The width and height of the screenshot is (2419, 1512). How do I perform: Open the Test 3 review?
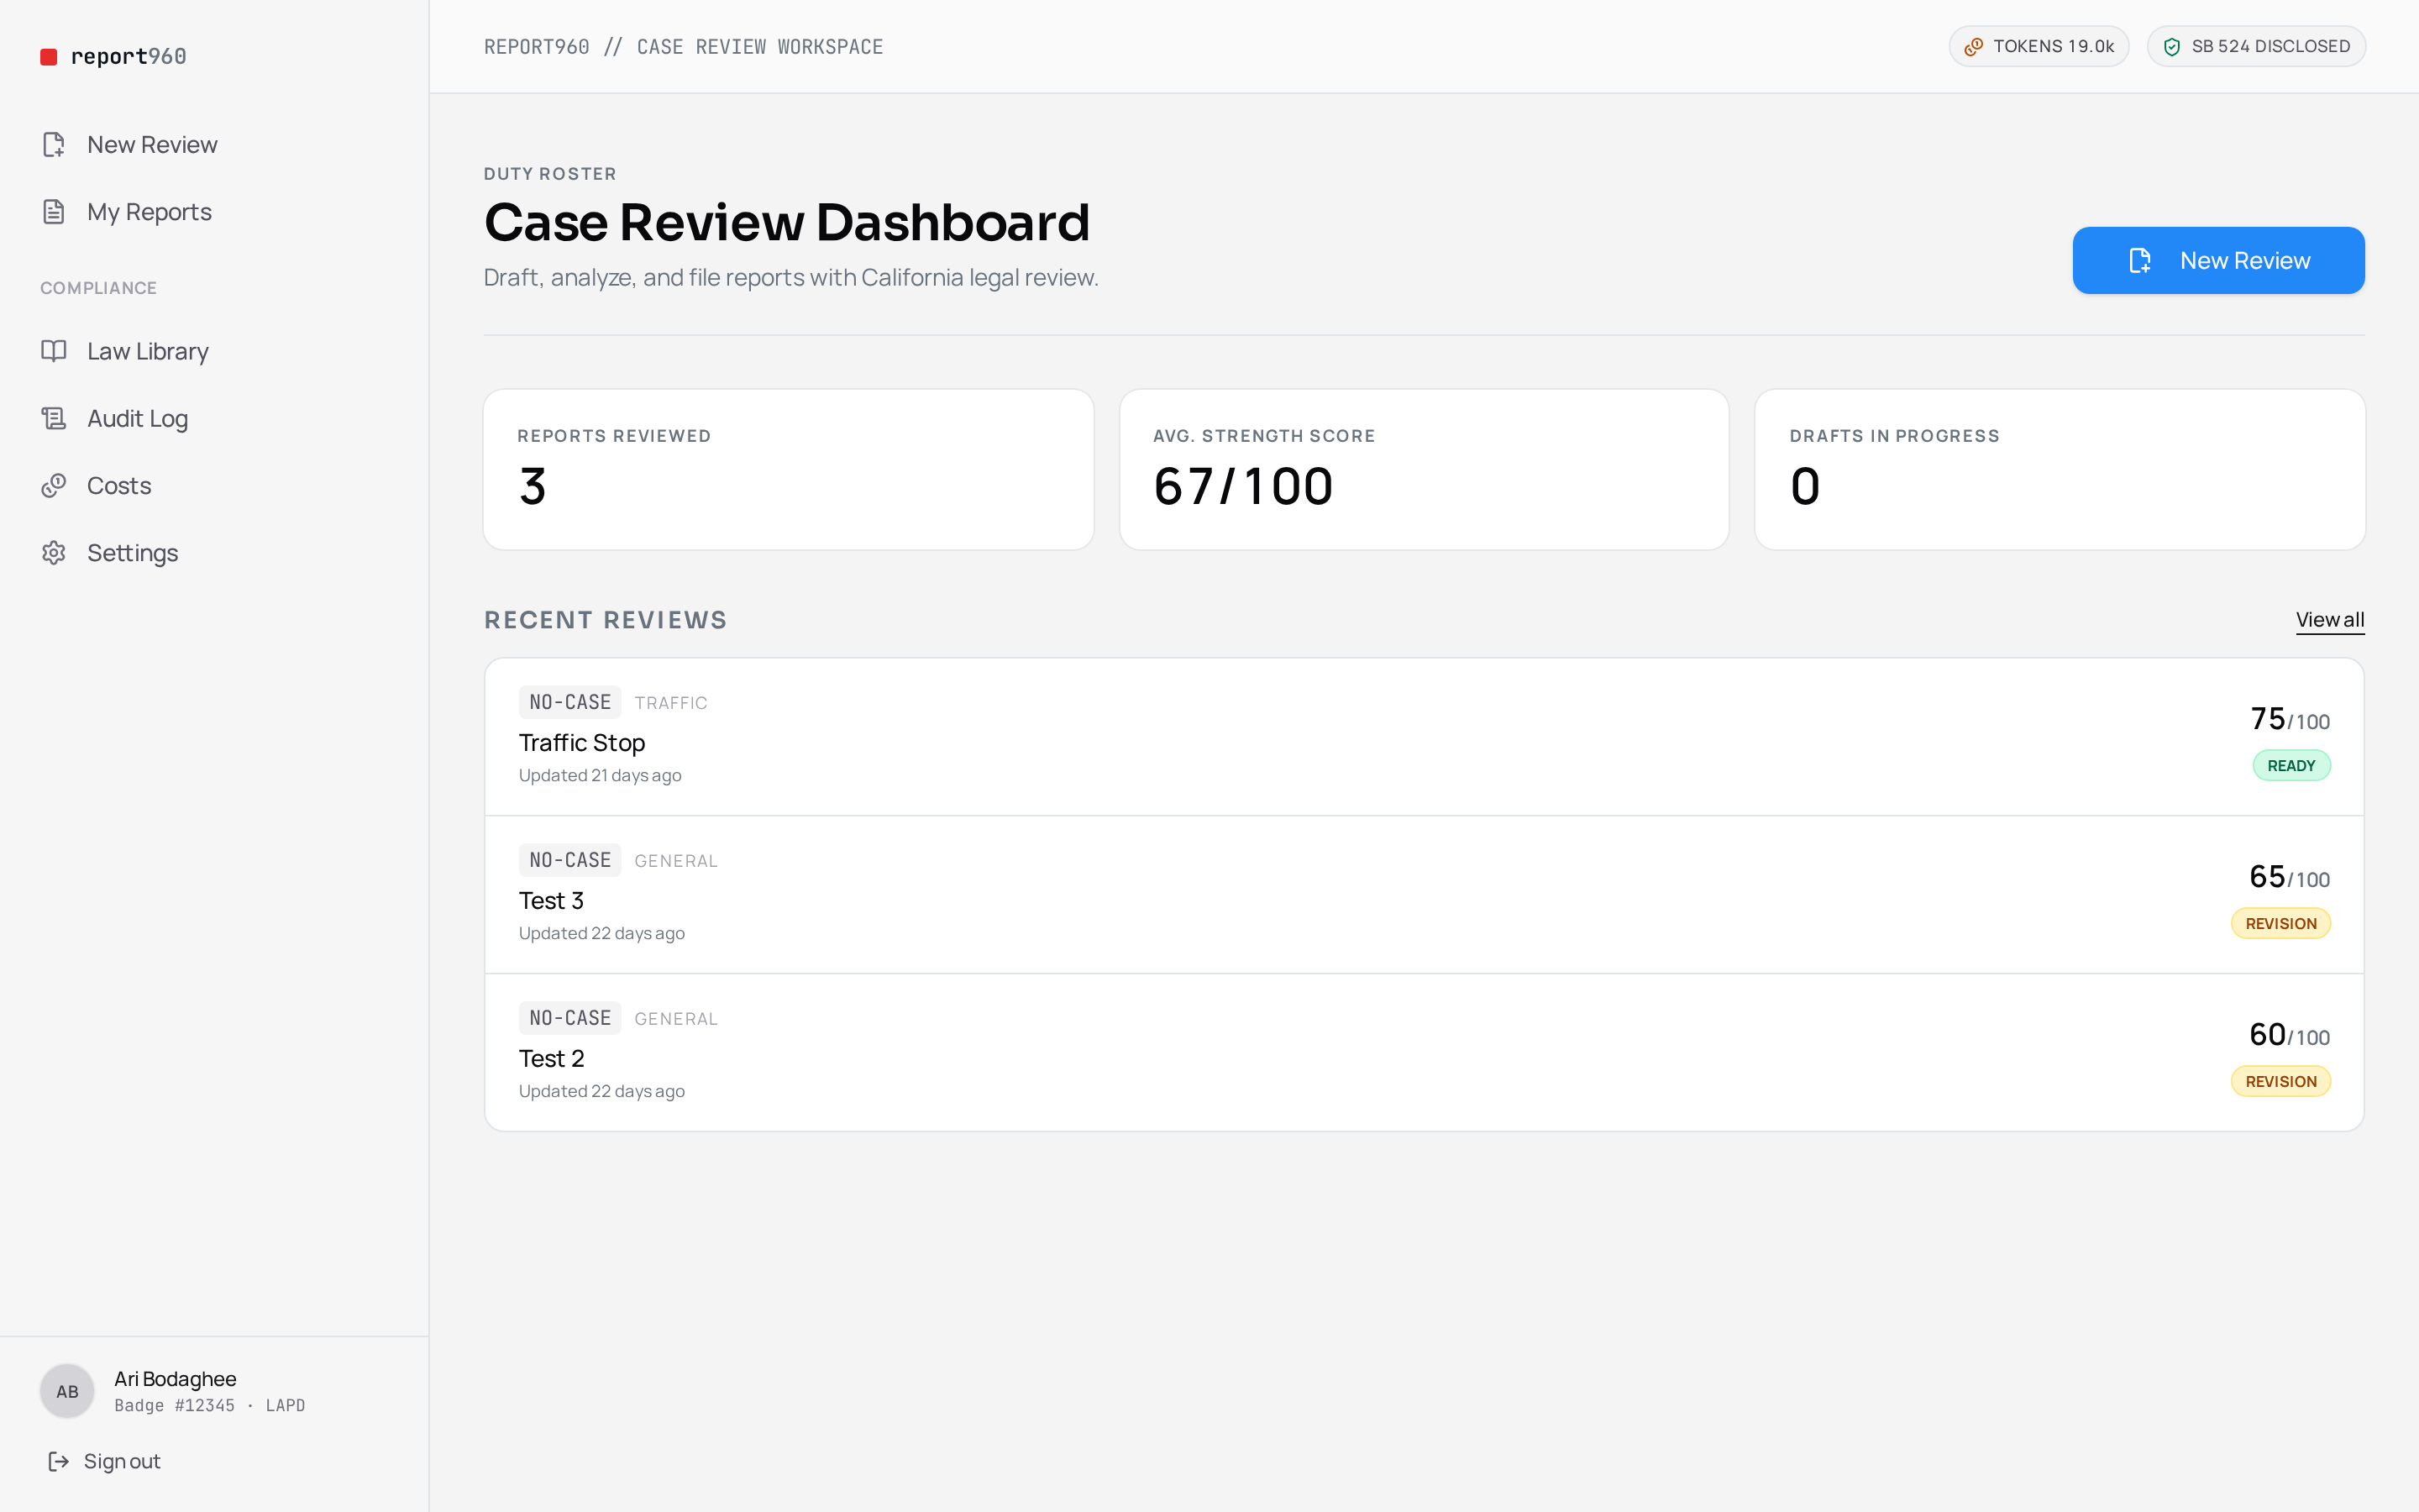pyautogui.click(x=1424, y=895)
